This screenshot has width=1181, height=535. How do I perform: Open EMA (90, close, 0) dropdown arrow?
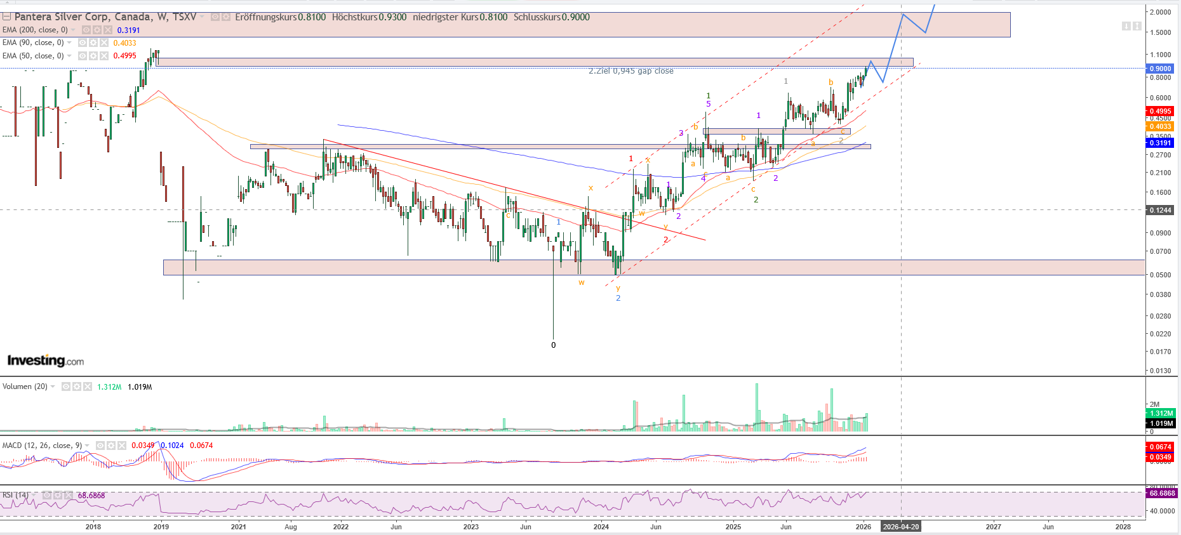(x=69, y=43)
